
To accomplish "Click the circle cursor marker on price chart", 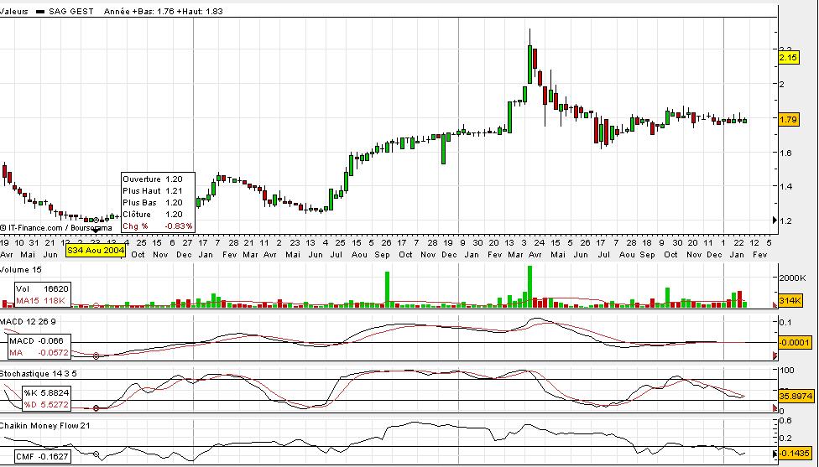I will 96,220.
